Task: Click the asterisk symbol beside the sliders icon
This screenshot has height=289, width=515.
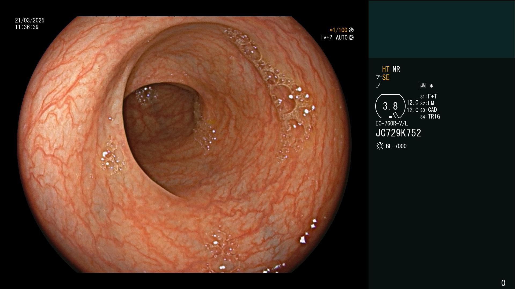Action: pos(431,86)
